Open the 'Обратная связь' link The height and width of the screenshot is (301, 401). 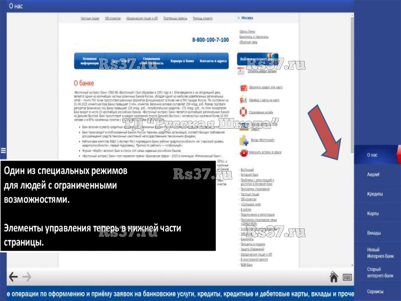point(249,42)
